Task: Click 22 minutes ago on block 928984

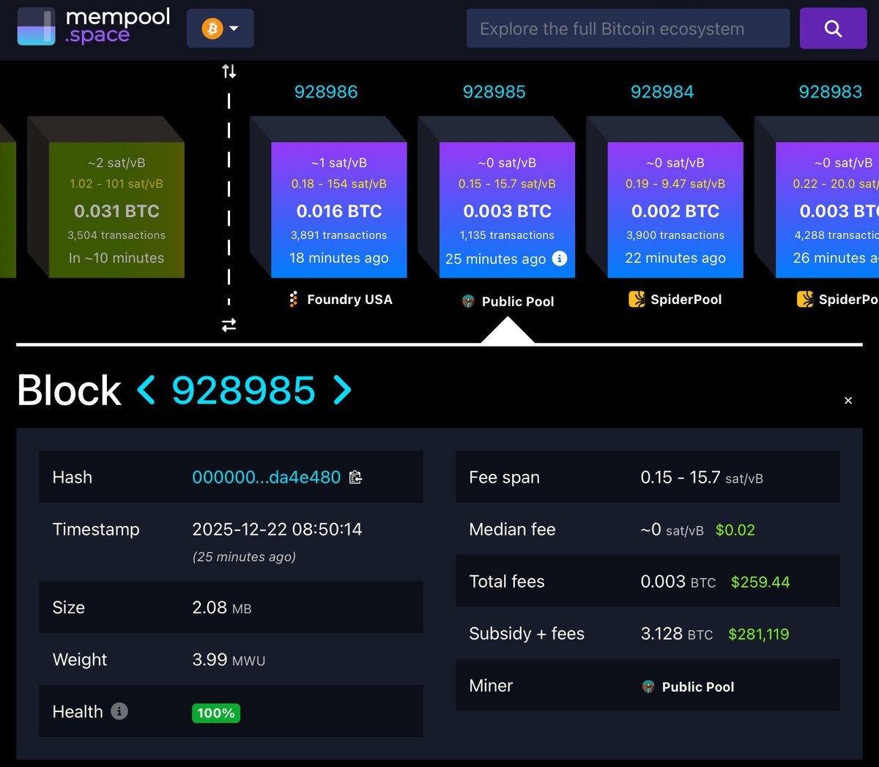Action: click(675, 258)
